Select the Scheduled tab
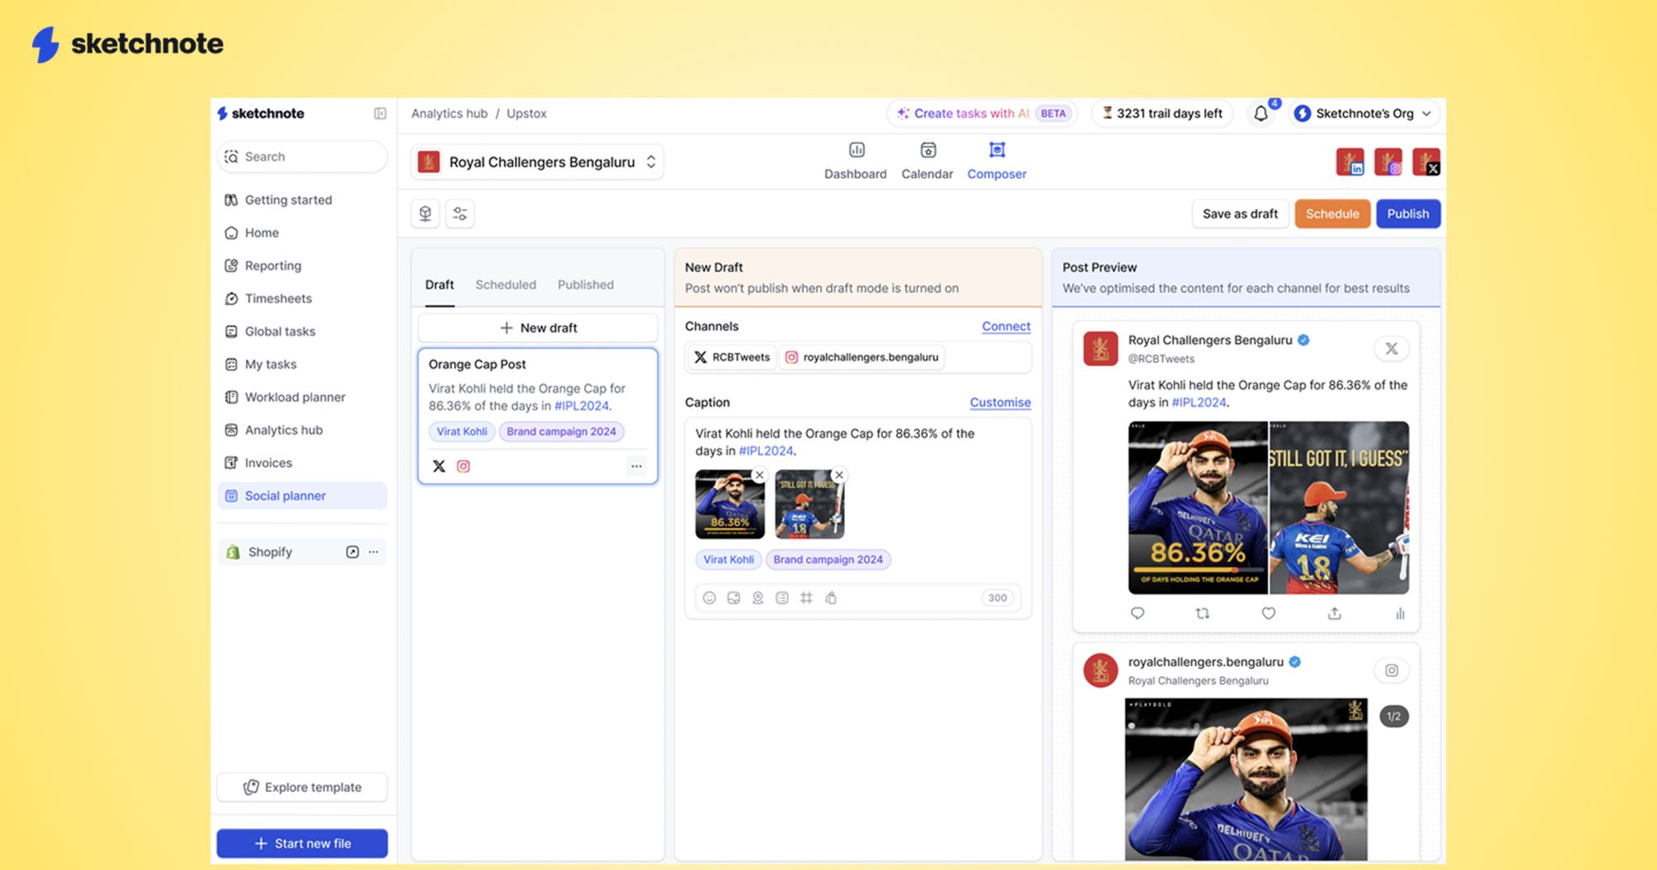The height and width of the screenshot is (870, 1657). coord(505,285)
